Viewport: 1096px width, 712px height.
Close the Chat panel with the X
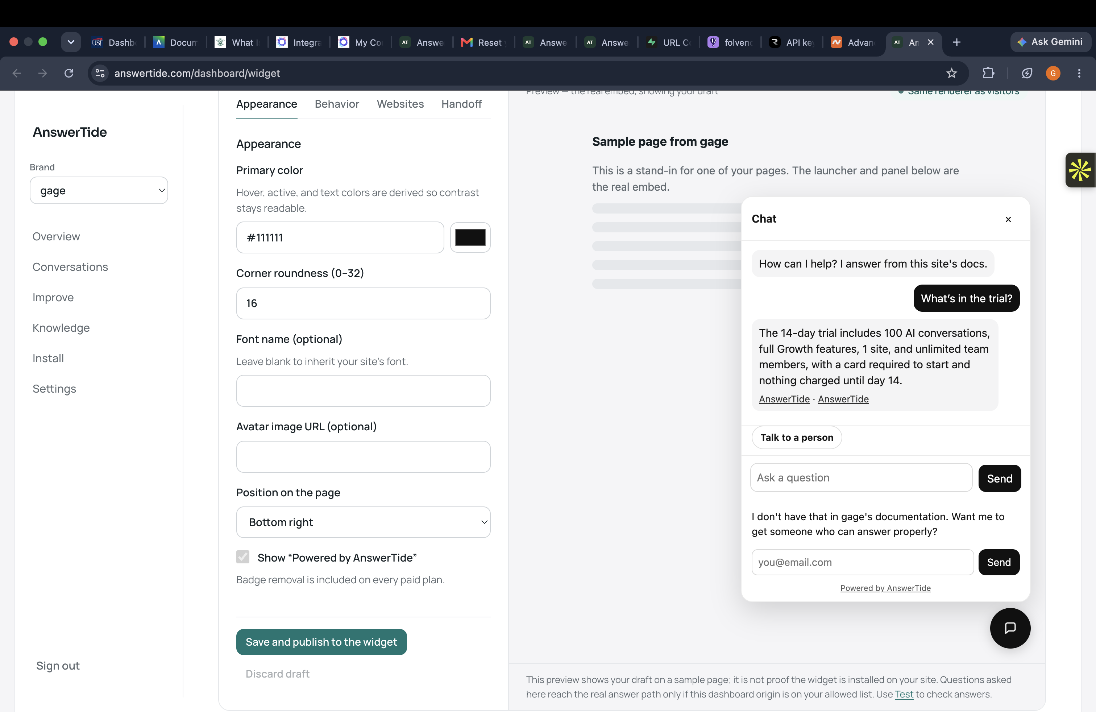[1008, 219]
